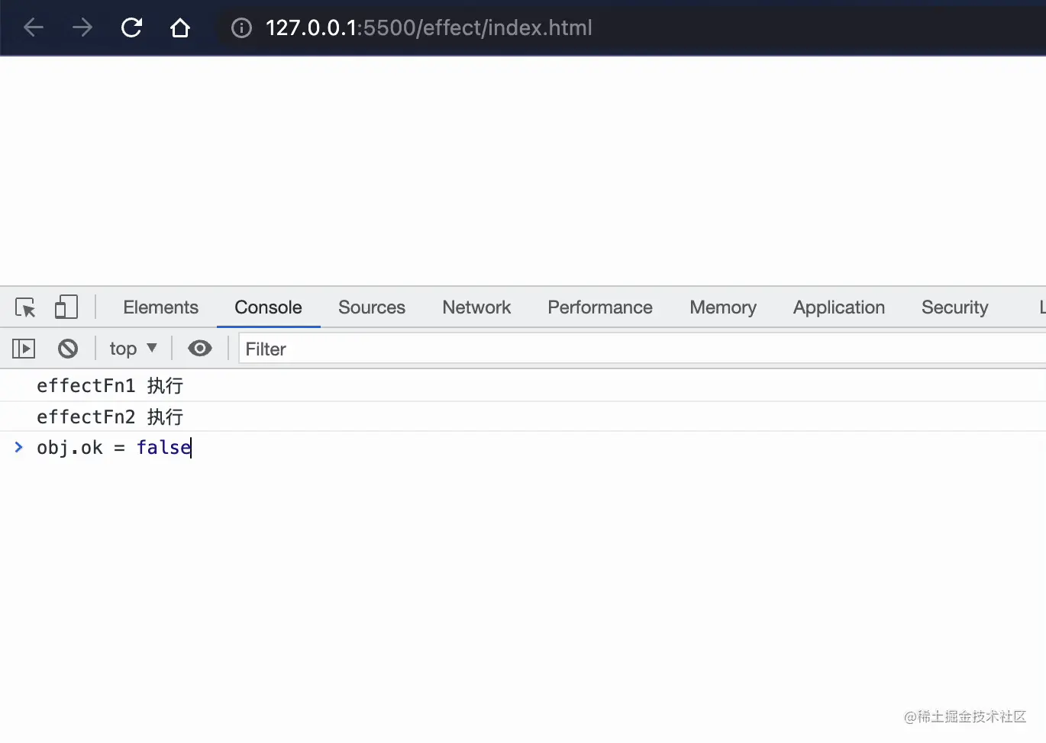The image size is (1046, 743).
Task: Focus the console Filter field
Action: coord(642,349)
